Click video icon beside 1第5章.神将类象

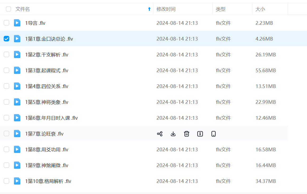tap(17, 102)
